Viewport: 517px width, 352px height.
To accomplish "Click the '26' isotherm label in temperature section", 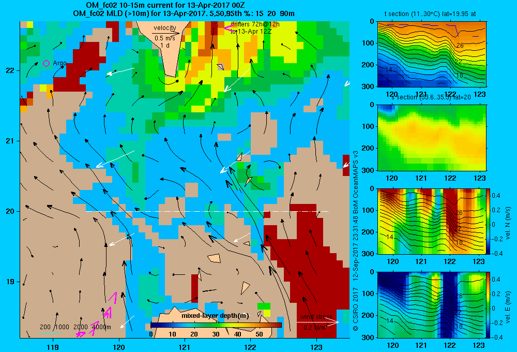I will 460,45.
